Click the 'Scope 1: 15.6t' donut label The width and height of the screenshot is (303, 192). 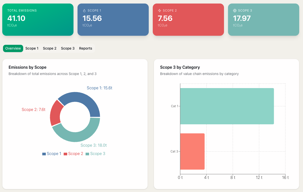click(99, 88)
